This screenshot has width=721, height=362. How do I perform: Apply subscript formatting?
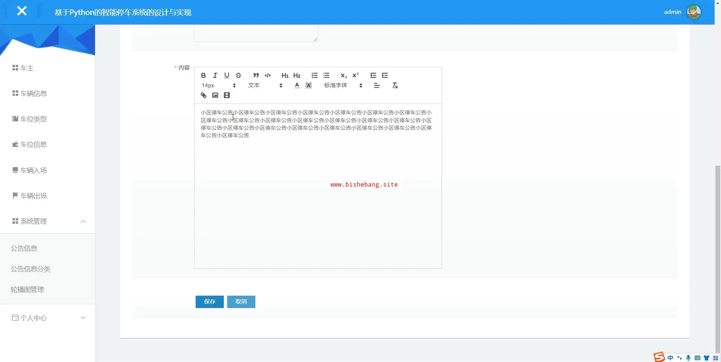coord(344,75)
